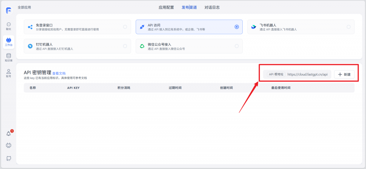Open the 知识库 knowledge base section
The image size is (366, 169).
[x=9, y=57]
